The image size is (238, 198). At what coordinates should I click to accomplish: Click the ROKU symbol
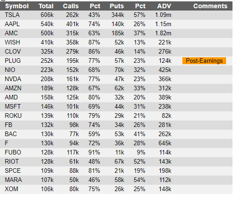click(x=13, y=116)
